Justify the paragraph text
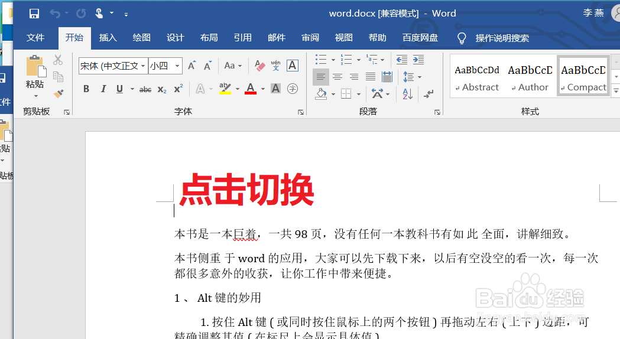 click(371, 77)
